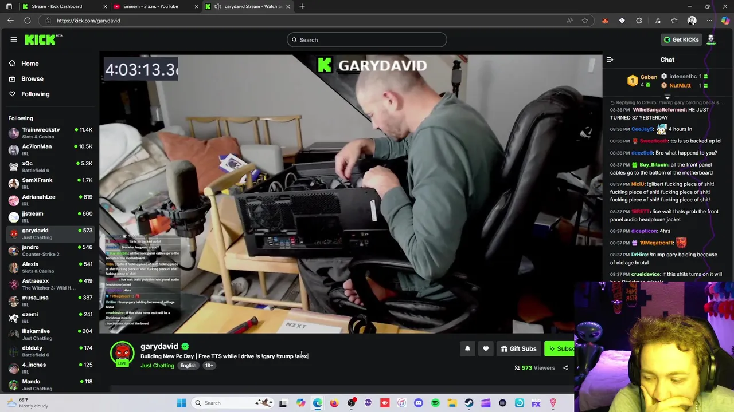Open SamFXFrank channel in sidebar
This screenshot has height=412, width=734.
tap(50, 183)
